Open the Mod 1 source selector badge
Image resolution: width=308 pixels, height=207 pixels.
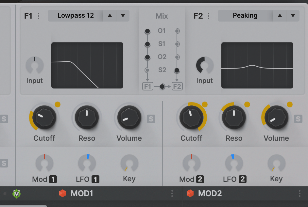tap(53, 179)
